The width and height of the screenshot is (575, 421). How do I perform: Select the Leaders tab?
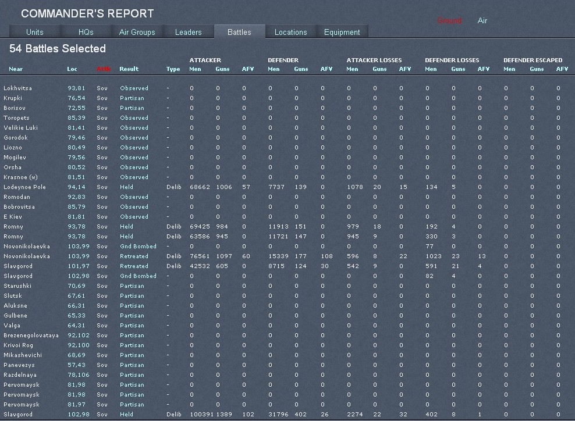[x=188, y=32]
